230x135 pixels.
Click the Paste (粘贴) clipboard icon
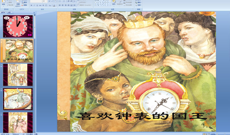3,1
